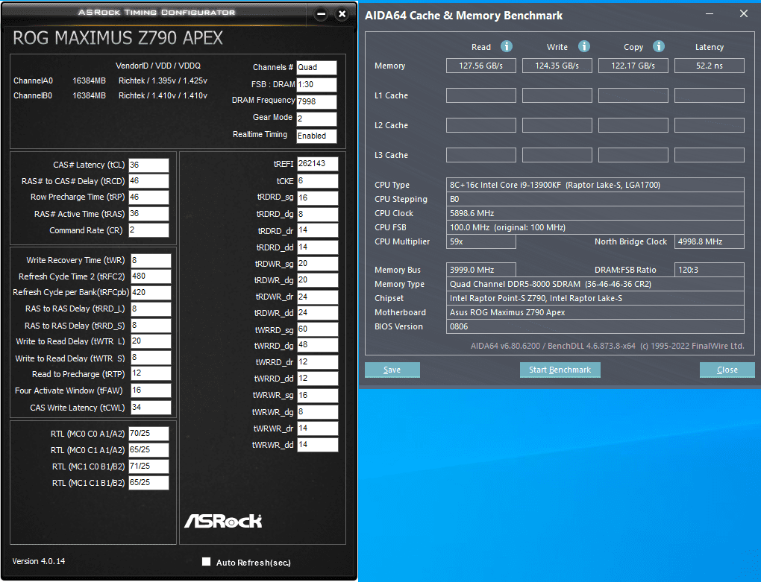Click the tRDWR_dd value field
Screen dimensions: 761x582
pos(317,314)
